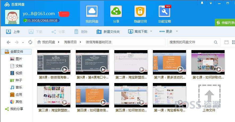235x122 pixels.
Task: Refresh the file list
Action: point(30,42)
